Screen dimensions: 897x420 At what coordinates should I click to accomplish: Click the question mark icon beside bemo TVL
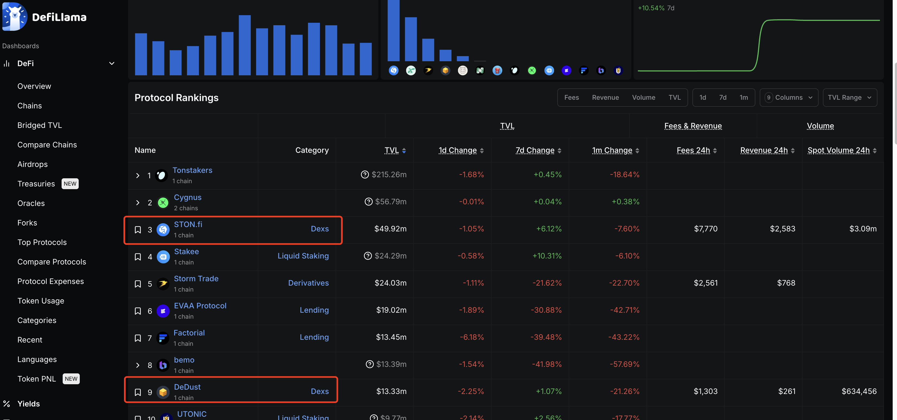[370, 364]
